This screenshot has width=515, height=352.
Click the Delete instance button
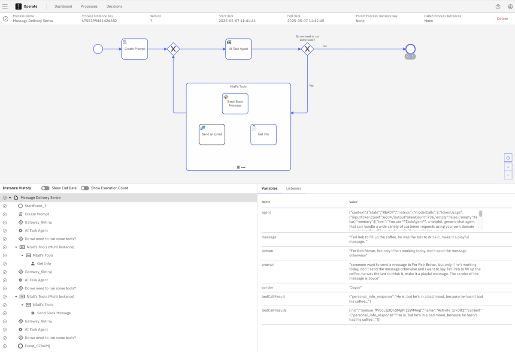click(x=502, y=19)
